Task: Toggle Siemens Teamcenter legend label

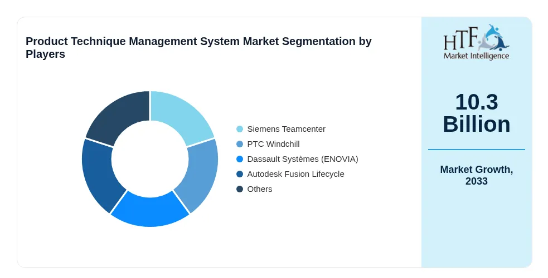Action: pyautogui.click(x=286, y=129)
